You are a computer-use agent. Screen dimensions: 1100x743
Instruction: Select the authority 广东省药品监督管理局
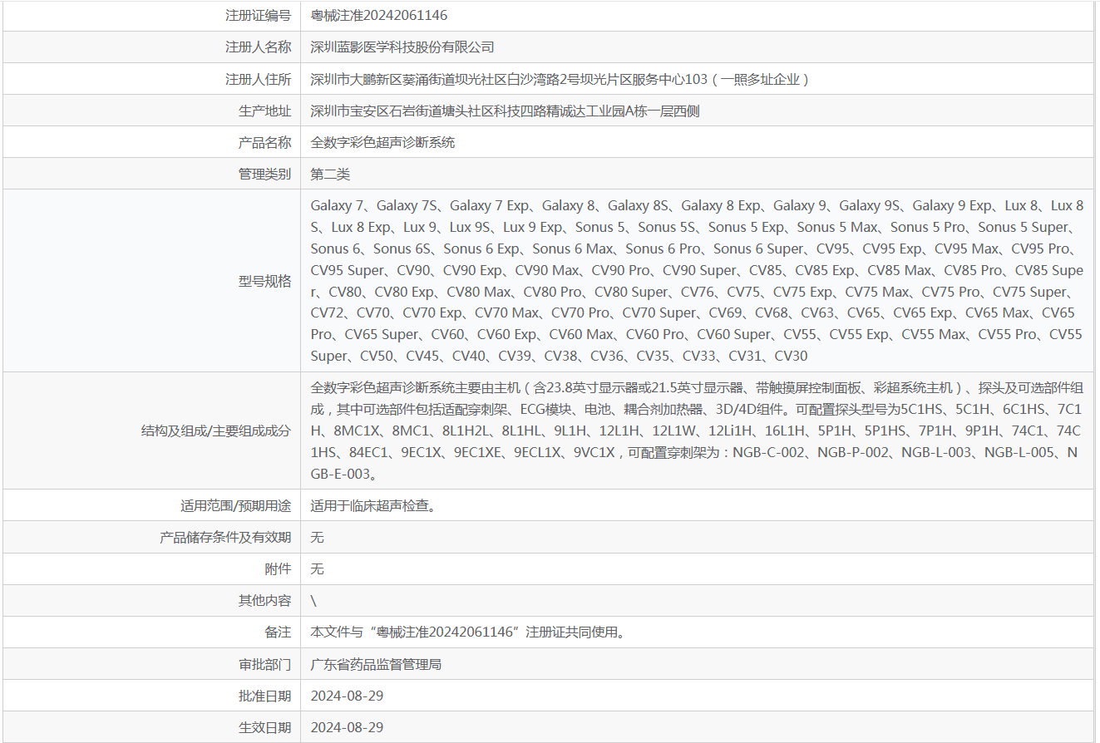(x=376, y=664)
